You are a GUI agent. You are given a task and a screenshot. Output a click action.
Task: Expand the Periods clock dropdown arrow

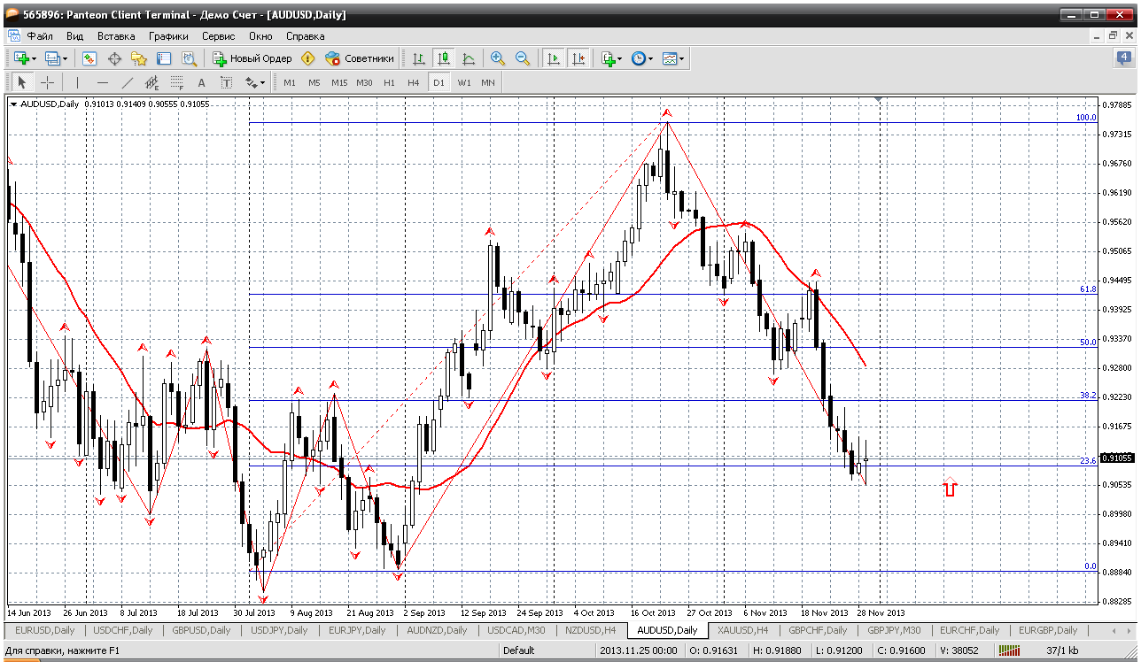click(651, 58)
